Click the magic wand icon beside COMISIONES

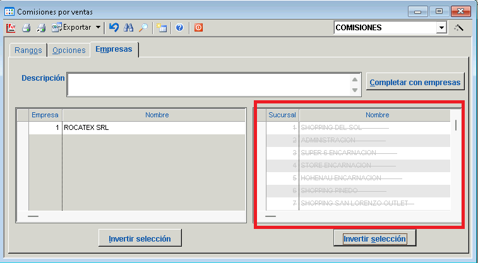(x=459, y=28)
